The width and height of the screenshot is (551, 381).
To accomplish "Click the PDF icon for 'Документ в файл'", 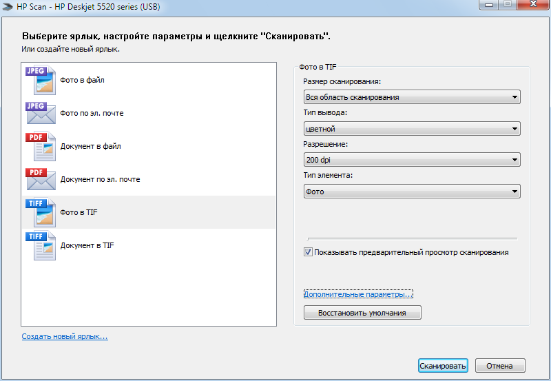I will tap(41, 146).
